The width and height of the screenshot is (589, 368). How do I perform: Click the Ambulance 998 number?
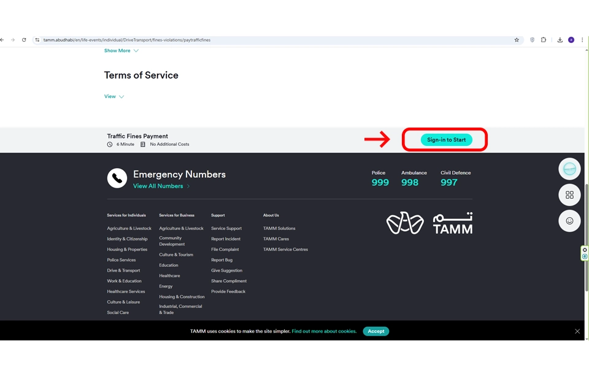click(x=409, y=183)
